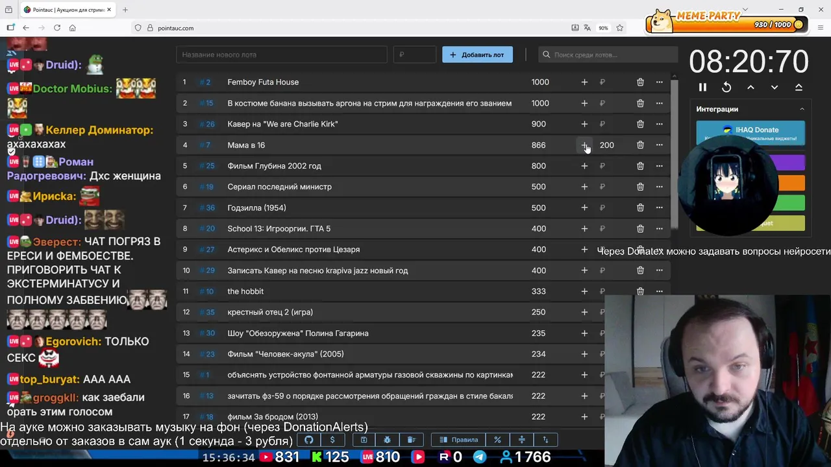Open a new browser tab
The image size is (831, 467).
point(125,10)
